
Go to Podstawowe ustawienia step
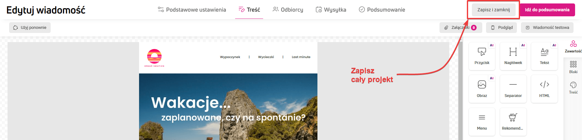[x=192, y=10]
